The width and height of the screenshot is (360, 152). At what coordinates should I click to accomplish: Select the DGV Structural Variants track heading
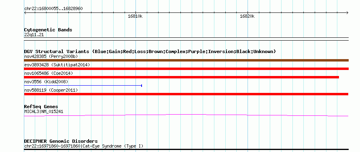(150, 51)
